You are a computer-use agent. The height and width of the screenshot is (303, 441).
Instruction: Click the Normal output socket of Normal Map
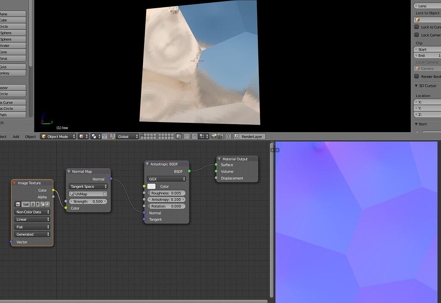pos(110,179)
